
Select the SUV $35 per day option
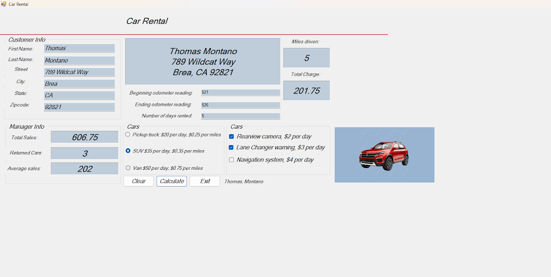pyautogui.click(x=128, y=151)
